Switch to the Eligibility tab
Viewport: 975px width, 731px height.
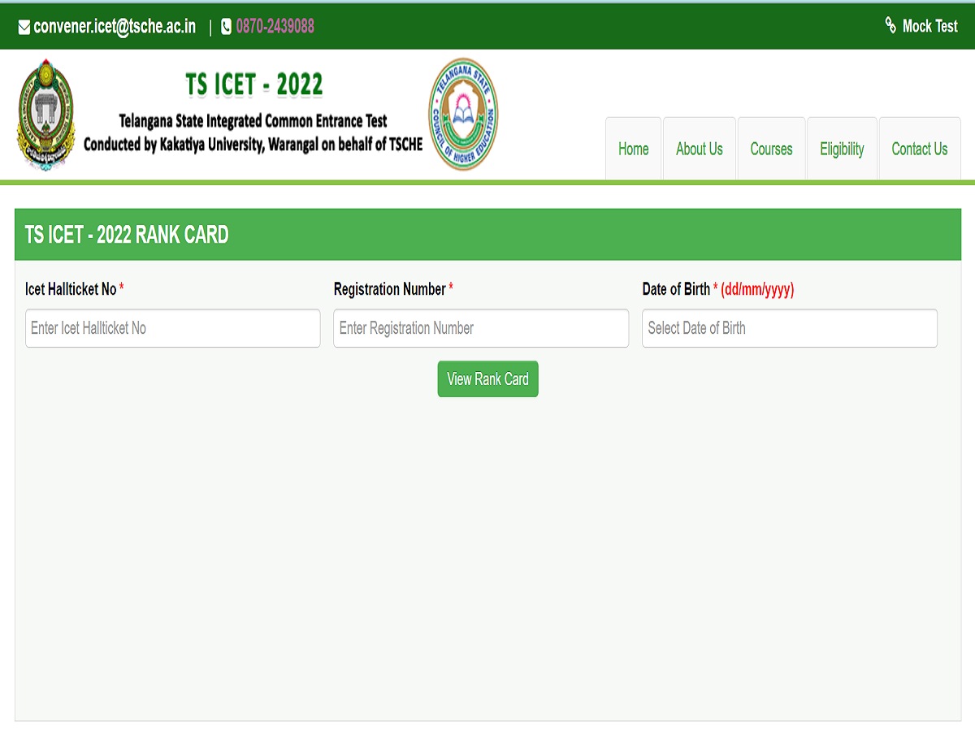point(842,149)
